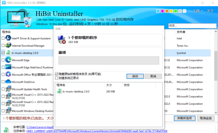218x133 pixels.
Task: Click the Internet Download Manager globe icon
Action: (8, 45)
